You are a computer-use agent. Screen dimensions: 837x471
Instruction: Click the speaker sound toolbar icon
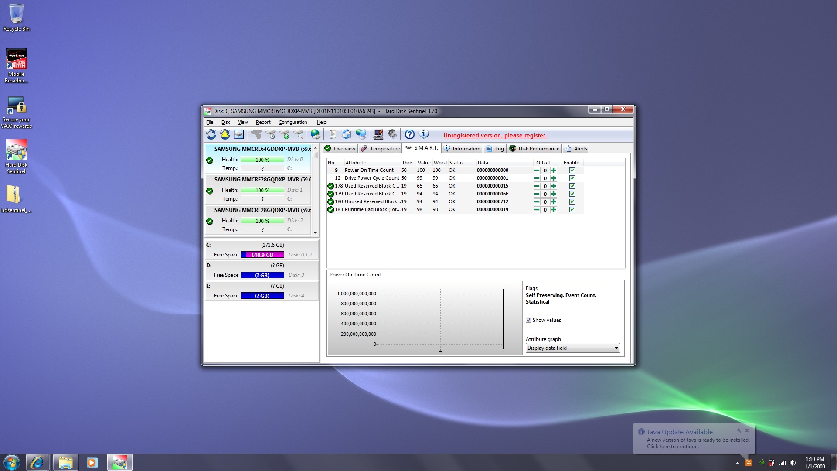[x=392, y=134]
